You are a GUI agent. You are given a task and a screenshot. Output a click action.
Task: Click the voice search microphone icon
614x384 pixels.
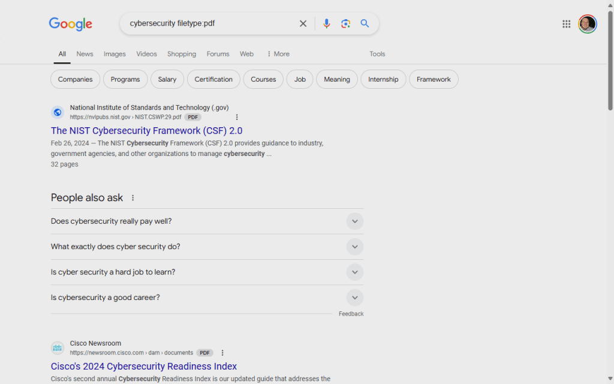pos(326,23)
